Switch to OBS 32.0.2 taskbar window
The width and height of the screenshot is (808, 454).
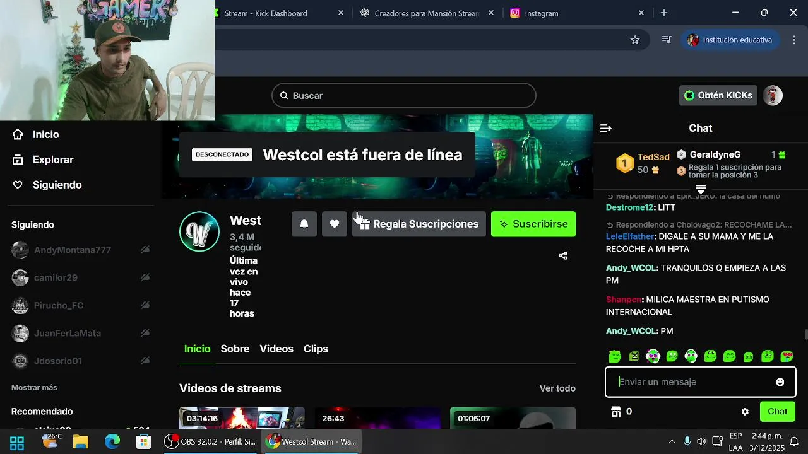point(210,441)
